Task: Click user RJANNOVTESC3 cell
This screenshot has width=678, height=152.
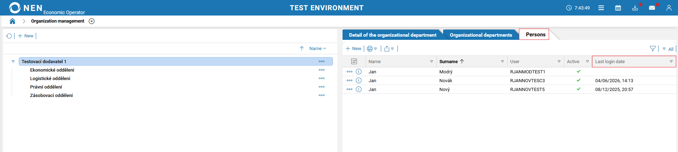Action: (x=527, y=80)
